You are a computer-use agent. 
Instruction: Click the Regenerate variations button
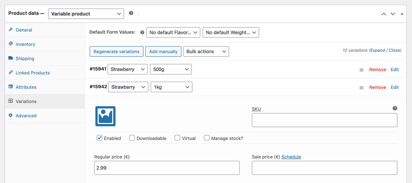116,51
